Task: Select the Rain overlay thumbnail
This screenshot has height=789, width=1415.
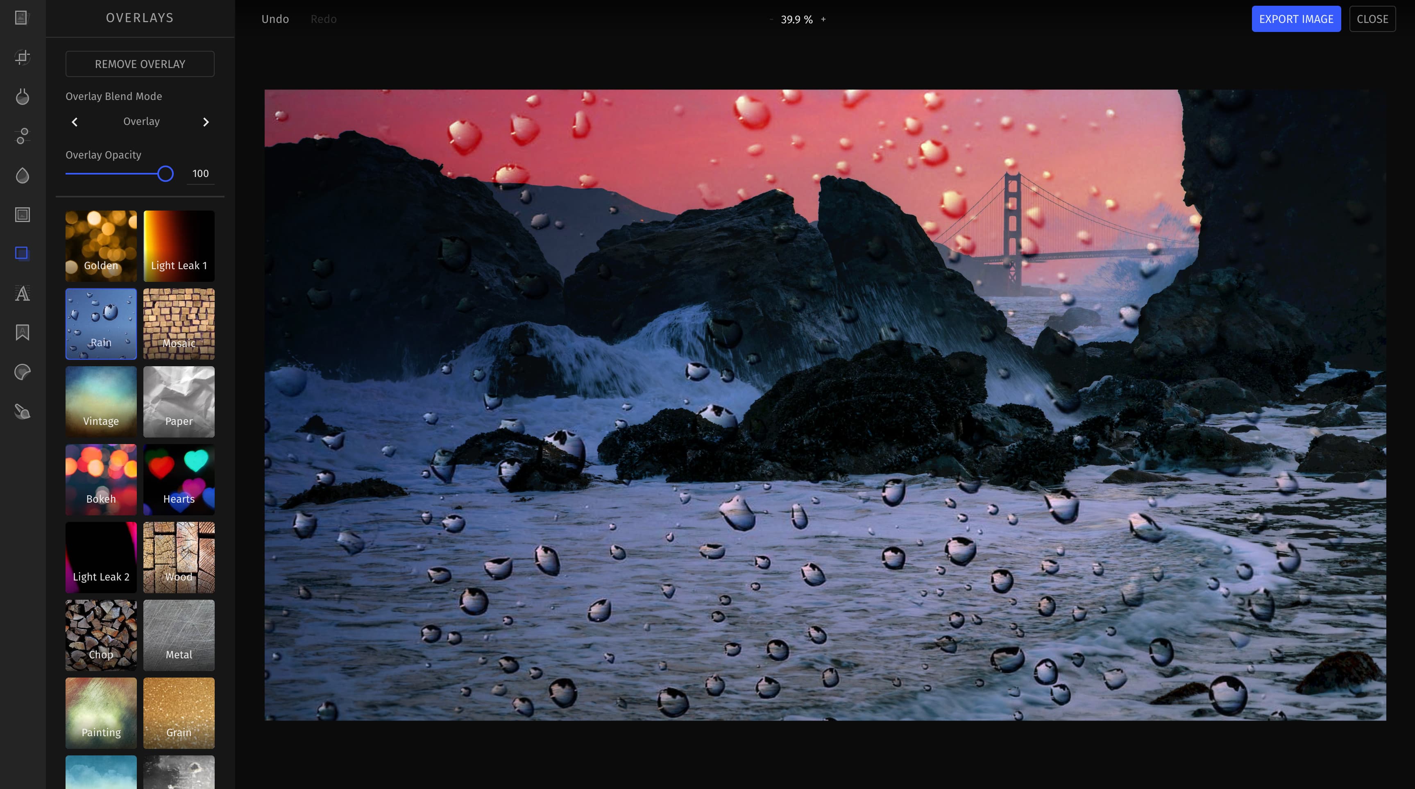Action: (101, 324)
